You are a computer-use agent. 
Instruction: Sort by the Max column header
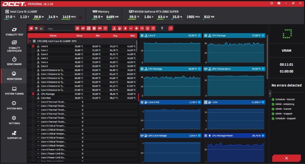(133, 36)
